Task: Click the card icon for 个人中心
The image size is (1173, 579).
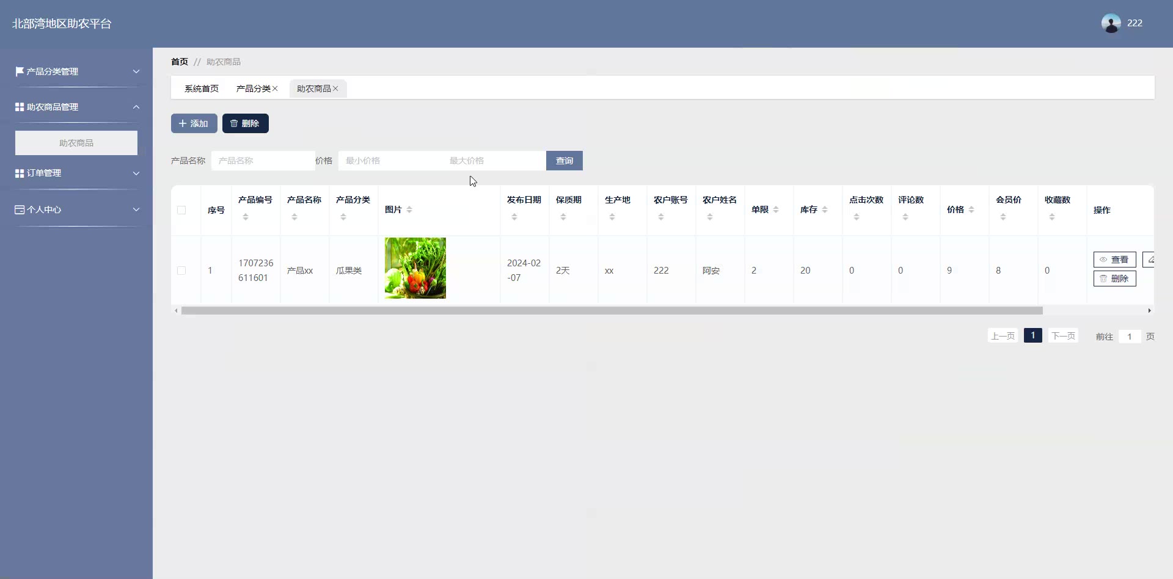Action: tap(20, 209)
